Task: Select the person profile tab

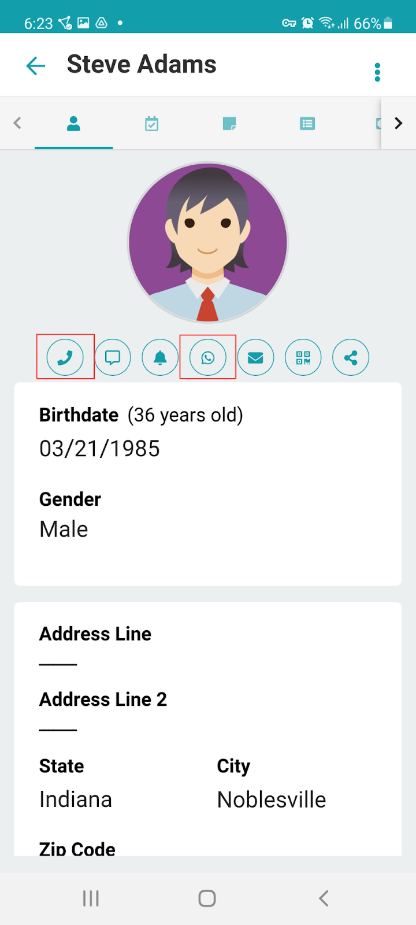Action: 73,123
